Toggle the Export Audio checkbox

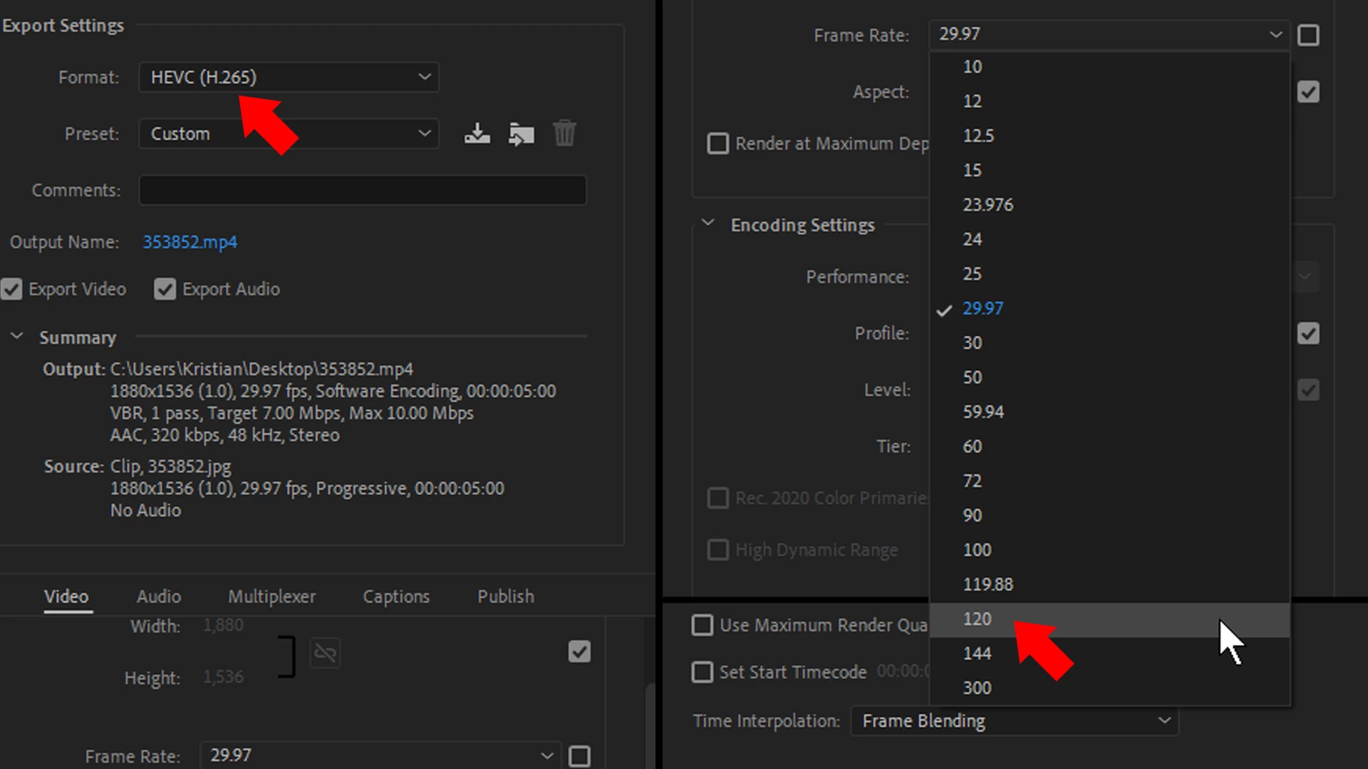pyautogui.click(x=165, y=289)
